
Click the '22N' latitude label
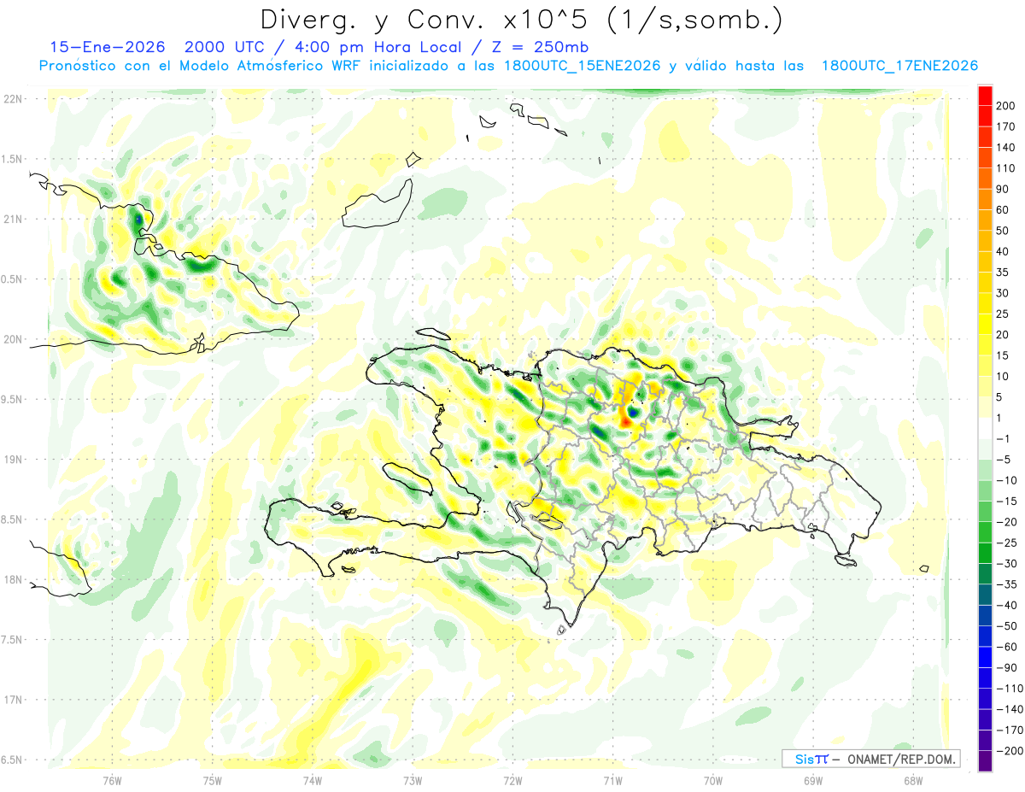(x=13, y=99)
